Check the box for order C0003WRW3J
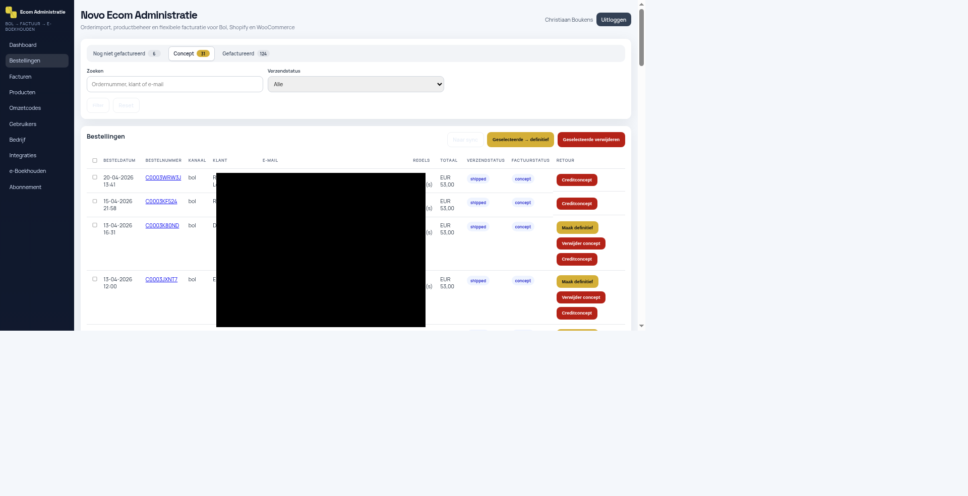Viewport: 968px width, 496px height. click(x=95, y=177)
